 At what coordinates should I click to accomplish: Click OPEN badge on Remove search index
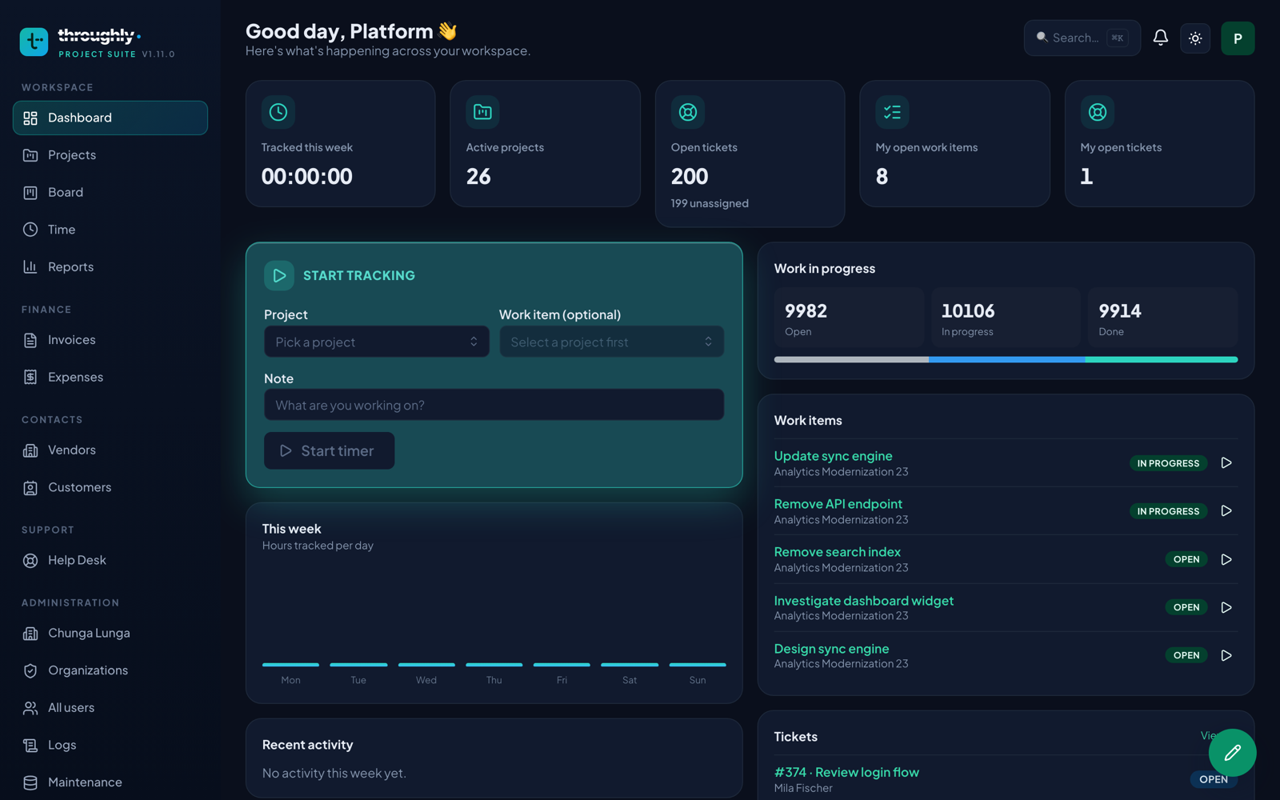pos(1186,559)
